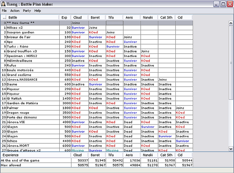234x173 pixels.
Task: Select the 'Rufus' battle row
Action: (x=97, y=65)
